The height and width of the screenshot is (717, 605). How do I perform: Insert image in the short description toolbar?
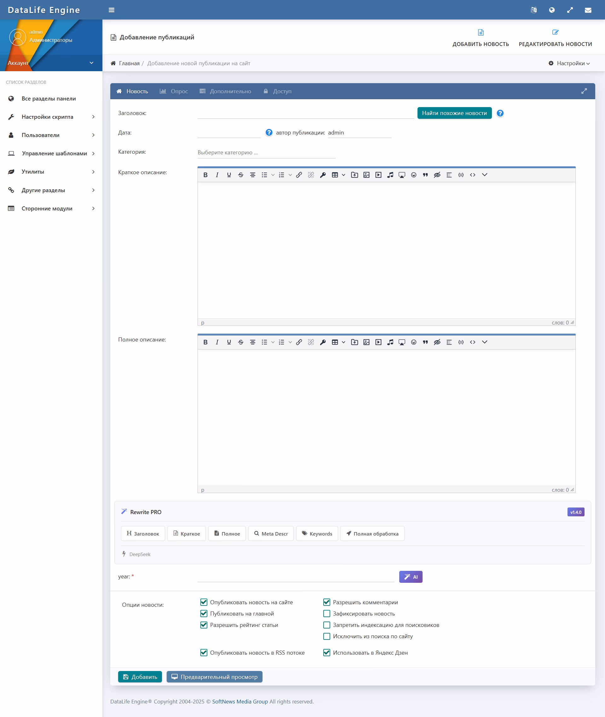point(366,175)
